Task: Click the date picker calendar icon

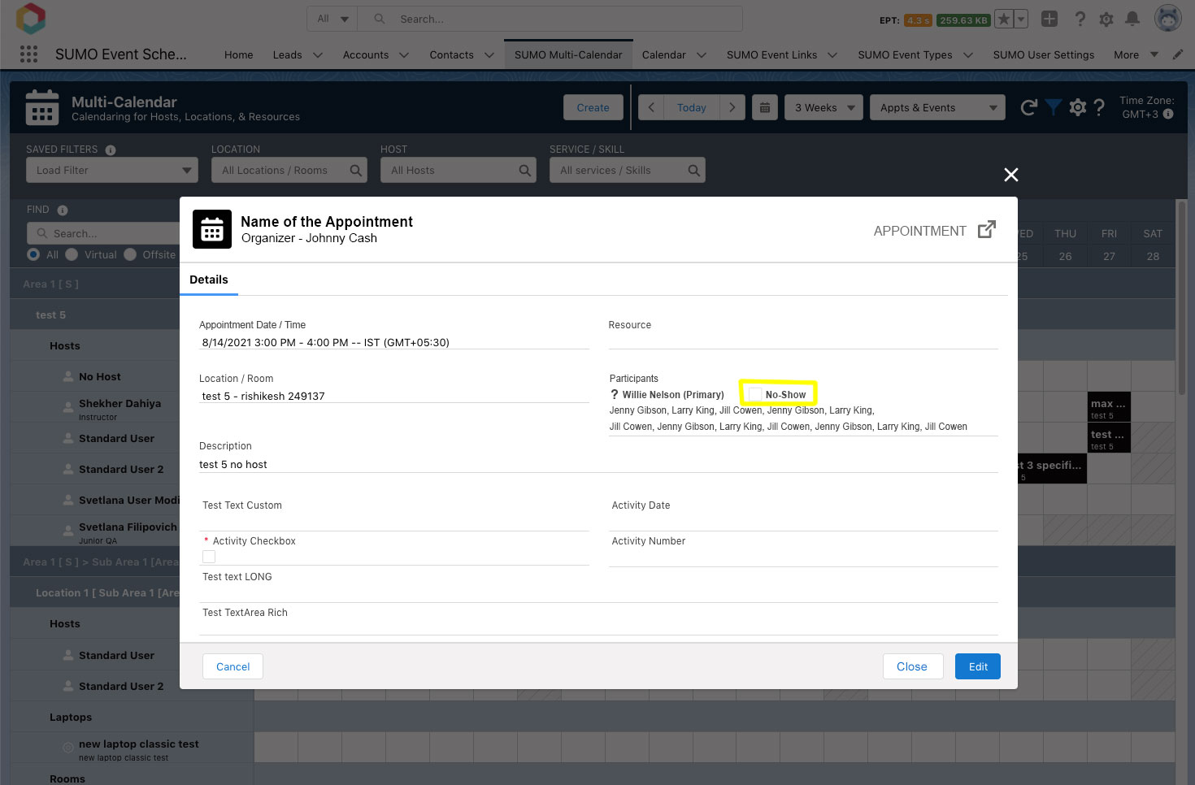Action: [764, 107]
